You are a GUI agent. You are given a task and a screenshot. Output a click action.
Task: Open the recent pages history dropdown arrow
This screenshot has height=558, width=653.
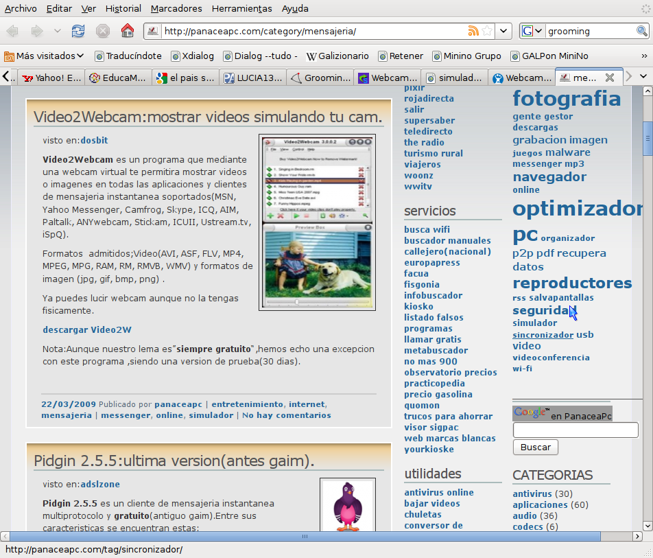click(58, 31)
